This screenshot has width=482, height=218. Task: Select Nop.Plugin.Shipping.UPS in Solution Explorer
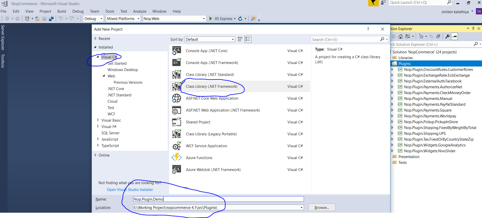pos(425,133)
